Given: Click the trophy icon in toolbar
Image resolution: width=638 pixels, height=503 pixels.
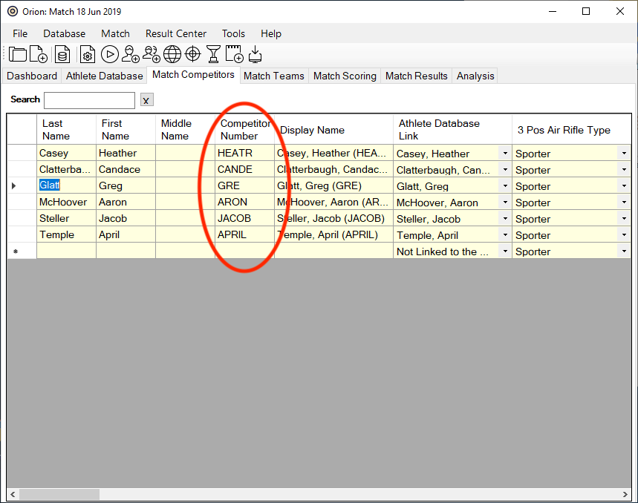Looking at the screenshot, I should click(214, 54).
